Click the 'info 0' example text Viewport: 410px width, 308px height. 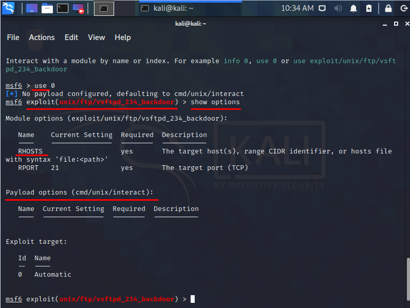click(x=236, y=61)
